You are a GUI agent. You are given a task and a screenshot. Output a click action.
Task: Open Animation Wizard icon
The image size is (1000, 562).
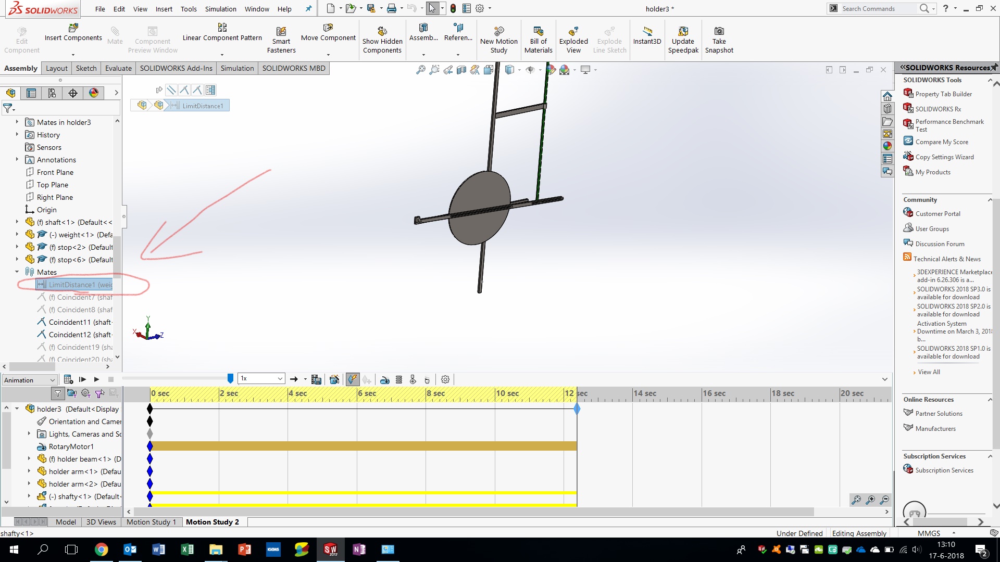click(335, 380)
